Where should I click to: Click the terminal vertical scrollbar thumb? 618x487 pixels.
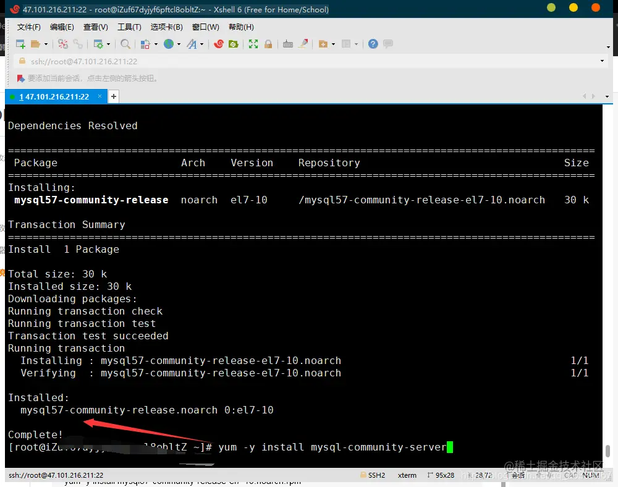tap(607, 451)
